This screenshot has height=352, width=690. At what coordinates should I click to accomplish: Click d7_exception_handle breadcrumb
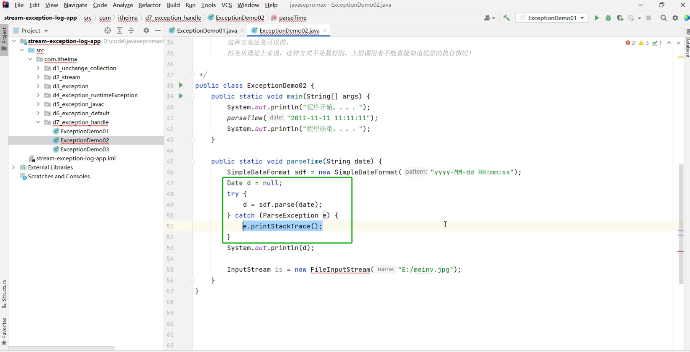(173, 18)
